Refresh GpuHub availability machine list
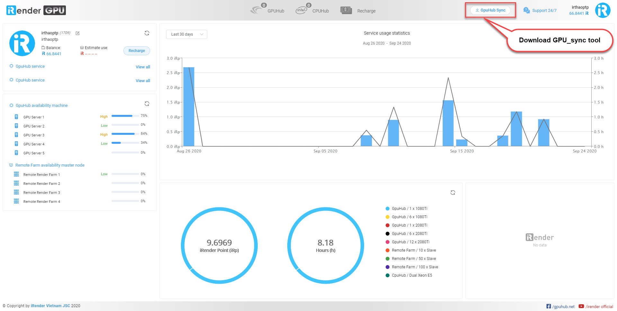The image size is (617, 311). pyautogui.click(x=147, y=104)
